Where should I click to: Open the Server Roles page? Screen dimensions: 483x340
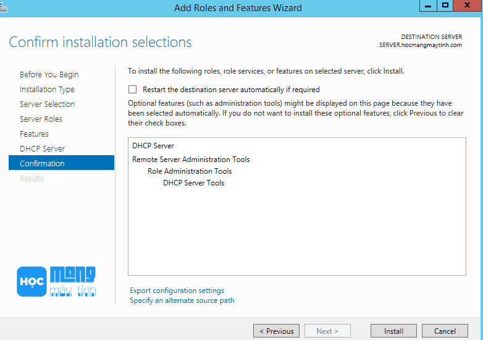pos(41,119)
